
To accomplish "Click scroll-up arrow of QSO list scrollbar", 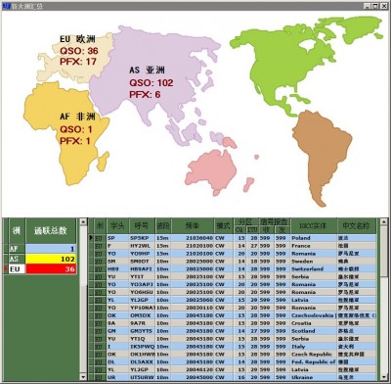I will [x=384, y=222].
